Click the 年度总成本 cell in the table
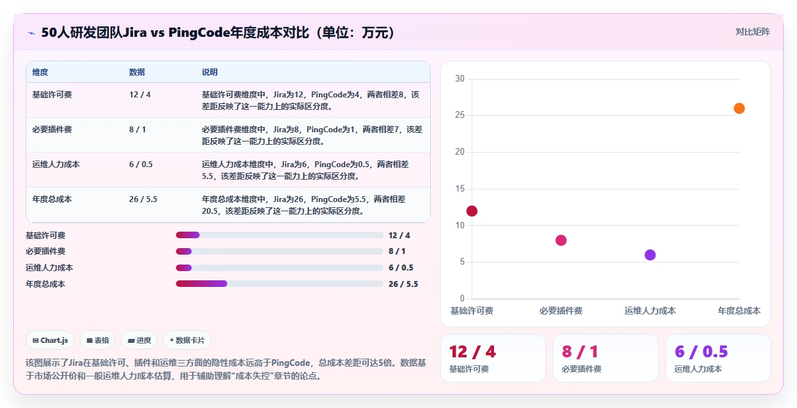This screenshot has height=408, width=797. click(52, 199)
